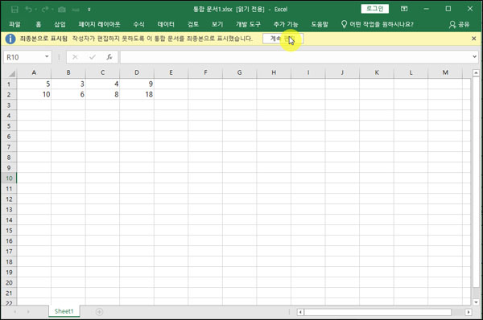Click cell A2 containing 10
Viewport: 483px width, 320px height.
(34, 94)
